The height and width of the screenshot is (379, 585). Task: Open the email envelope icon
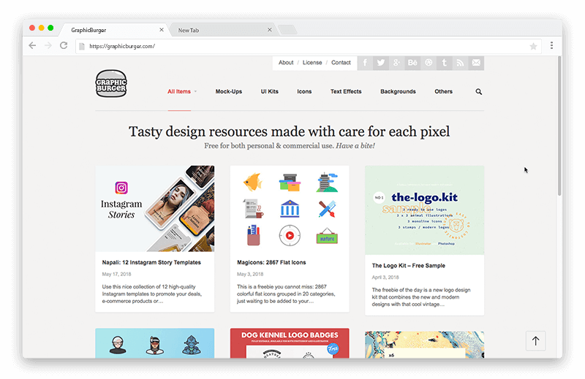point(477,63)
